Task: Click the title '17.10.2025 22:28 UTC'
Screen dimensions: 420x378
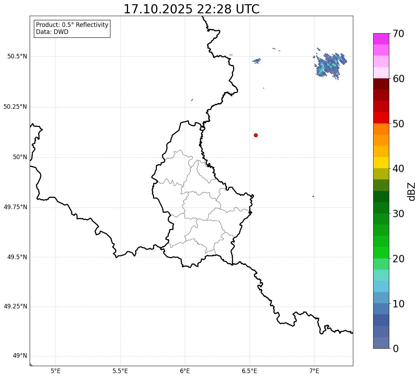Action: point(191,9)
